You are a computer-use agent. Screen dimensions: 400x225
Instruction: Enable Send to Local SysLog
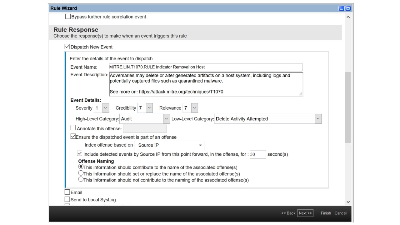pos(67,199)
